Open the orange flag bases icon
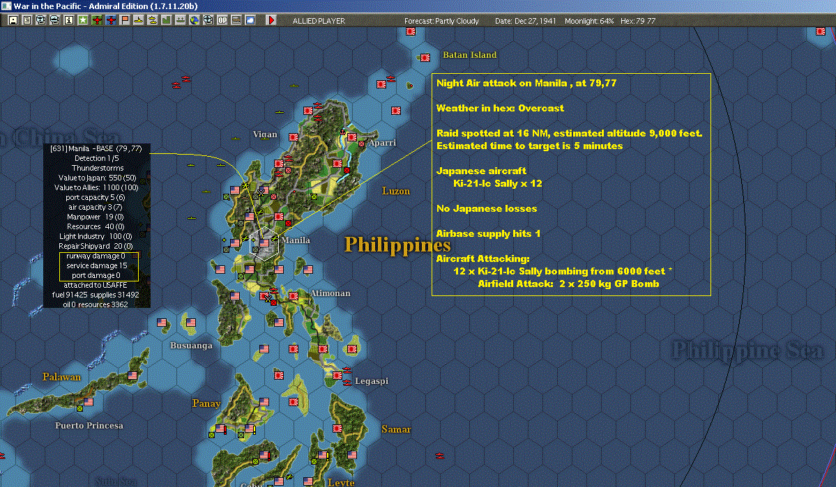The height and width of the screenshot is (487, 836). coord(124,20)
